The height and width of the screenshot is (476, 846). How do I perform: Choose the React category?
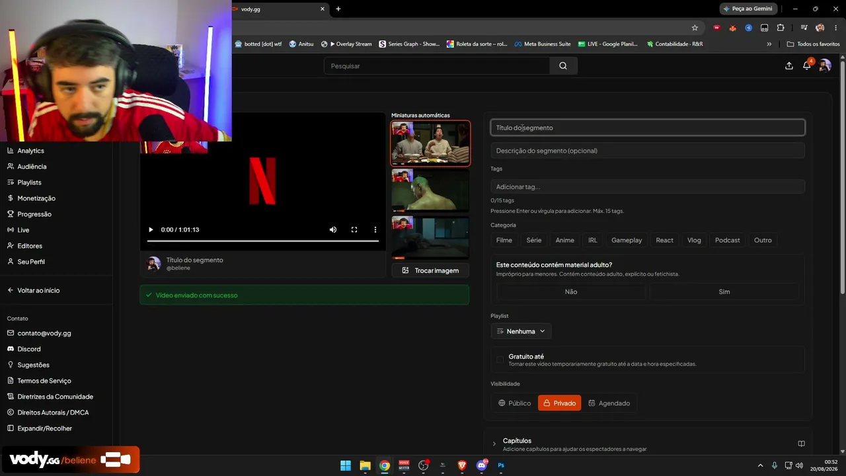(x=665, y=240)
